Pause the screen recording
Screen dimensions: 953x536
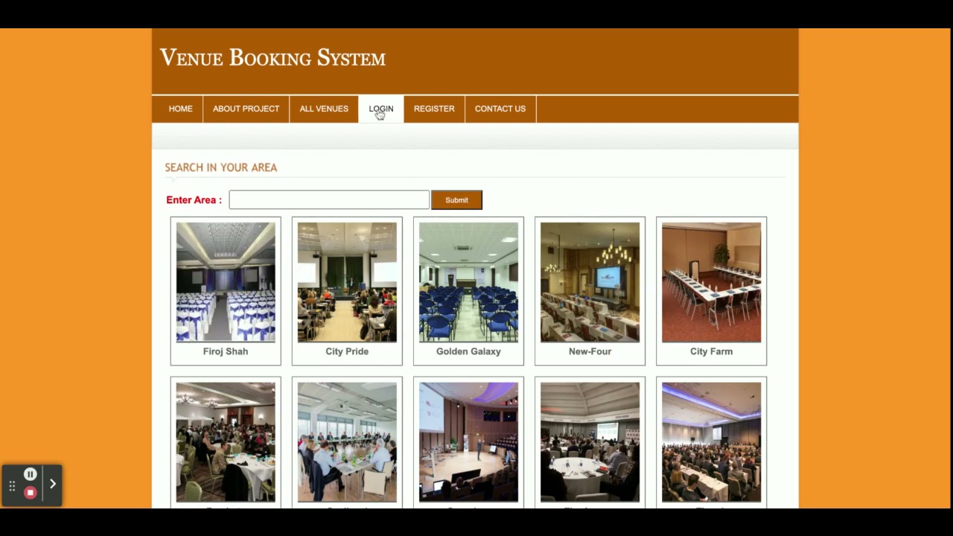[x=30, y=474]
